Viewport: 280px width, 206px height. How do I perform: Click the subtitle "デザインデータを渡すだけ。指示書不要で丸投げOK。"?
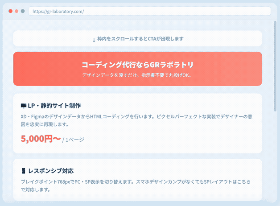click(x=137, y=75)
